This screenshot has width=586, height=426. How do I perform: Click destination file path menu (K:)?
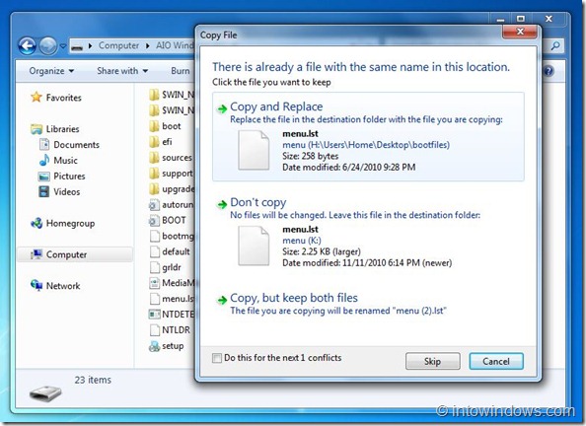[x=302, y=241]
